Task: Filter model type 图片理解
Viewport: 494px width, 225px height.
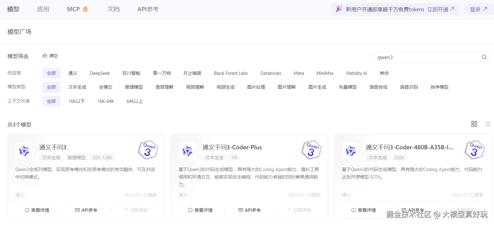Action: coord(287,87)
